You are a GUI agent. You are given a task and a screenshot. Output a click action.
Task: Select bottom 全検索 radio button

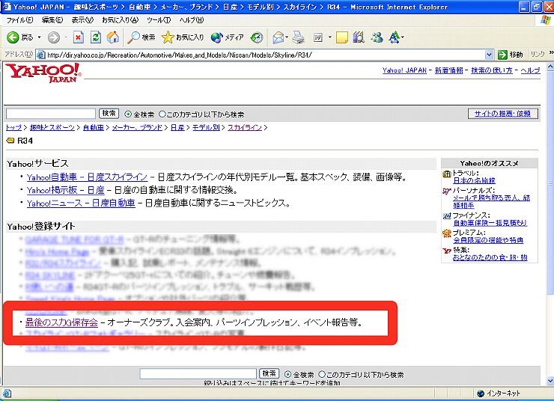click(x=288, y=374)
